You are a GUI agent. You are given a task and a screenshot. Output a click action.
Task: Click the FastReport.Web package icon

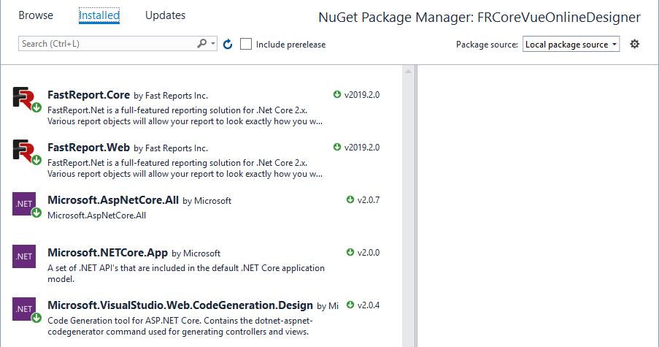pyautogui.click(x=24, y=150)
